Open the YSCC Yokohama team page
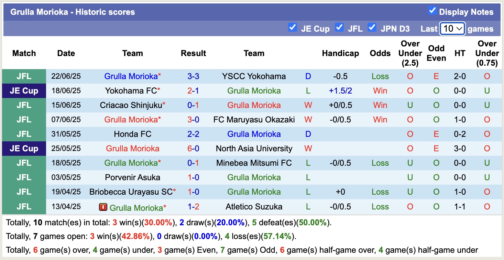Image resolution: width=504 pixels, height=260 pixels. click(x=254, y=76)
